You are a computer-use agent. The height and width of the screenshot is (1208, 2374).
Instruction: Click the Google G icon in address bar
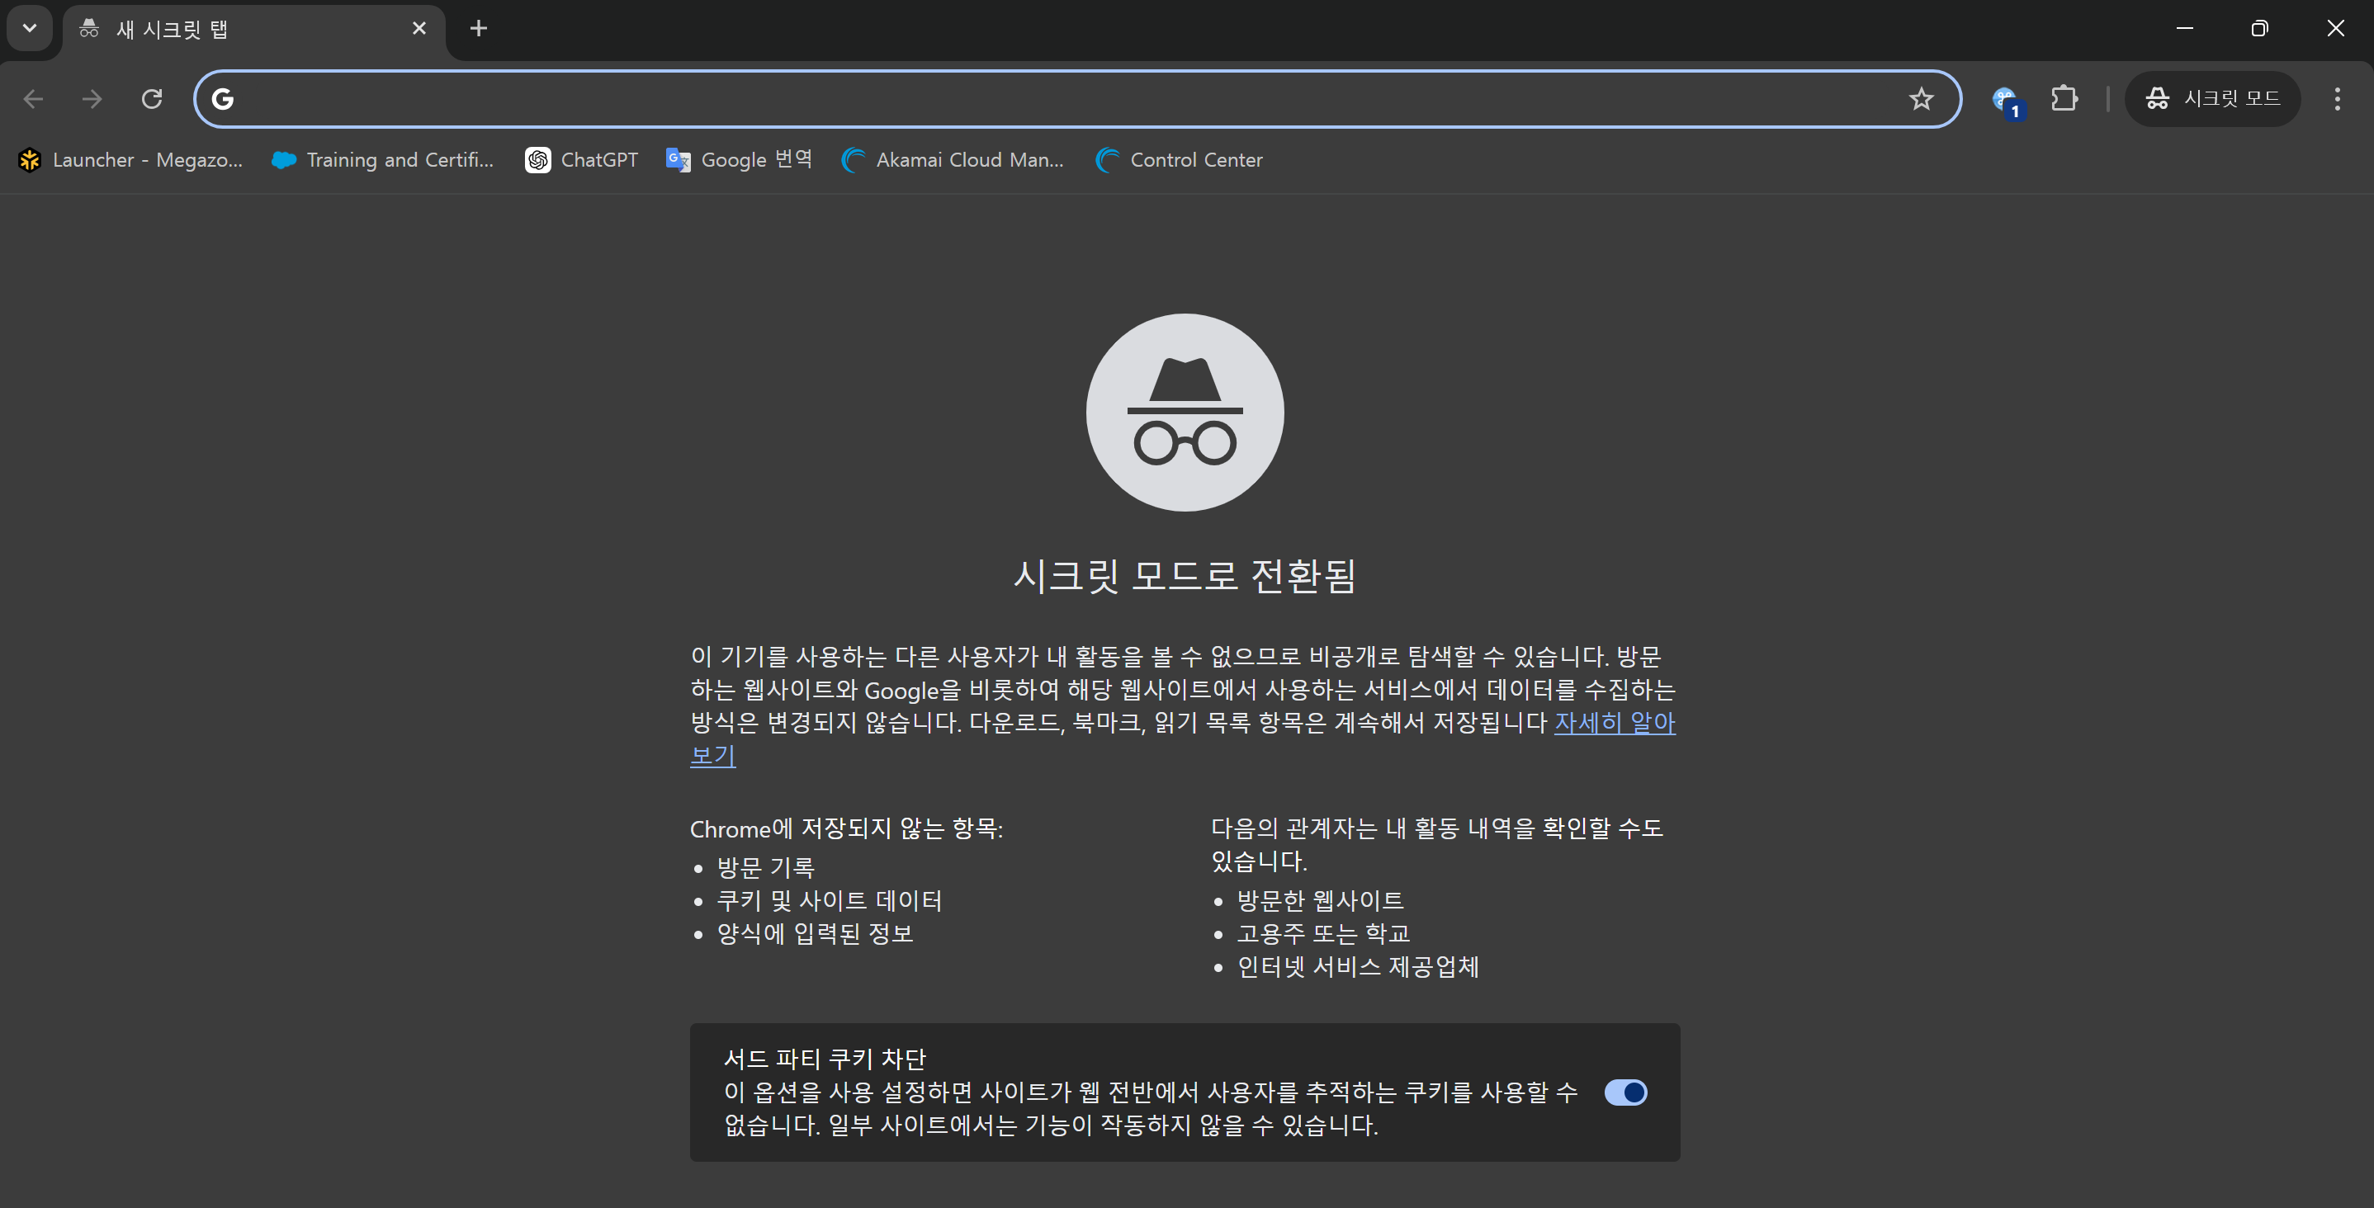(x=223, y=98)
